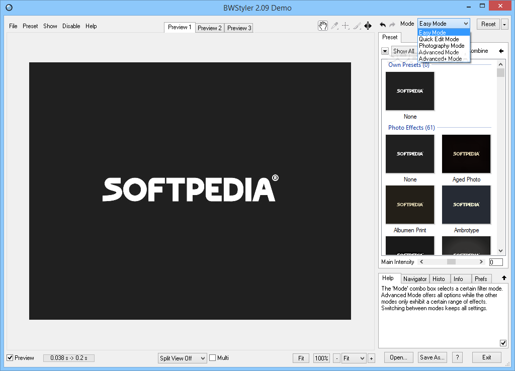Image resolution: width=515 pixels, height=371 pixels.
Task: Open the Show menu
Action: tap(50, 26)
